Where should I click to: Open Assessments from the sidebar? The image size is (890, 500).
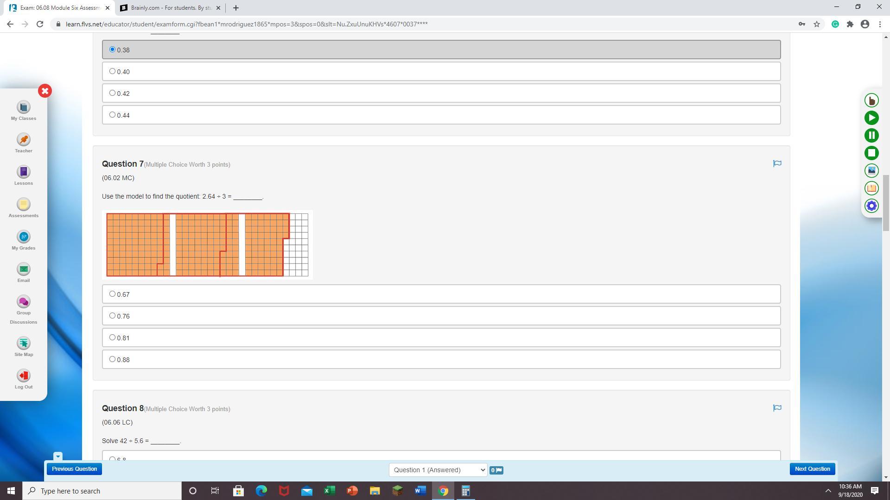click(x=24, y=205)
